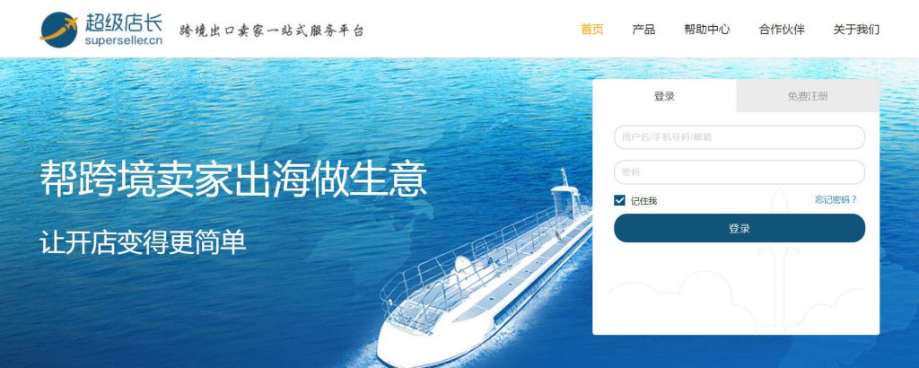
Task: Click the 帮跨境卖家出海做生意 headline
Action: pos(233,180)
